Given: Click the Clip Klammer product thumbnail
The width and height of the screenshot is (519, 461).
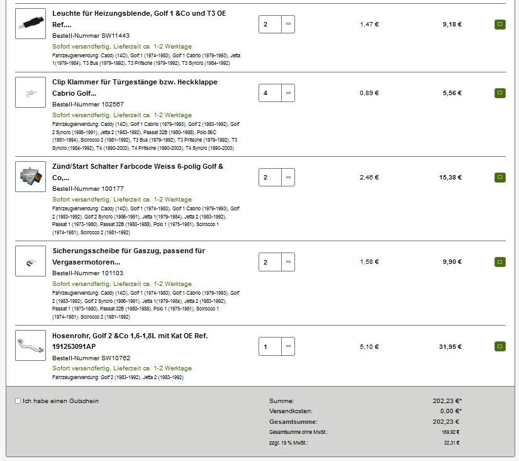Looking at the screenshot, I should click(30, 93).
